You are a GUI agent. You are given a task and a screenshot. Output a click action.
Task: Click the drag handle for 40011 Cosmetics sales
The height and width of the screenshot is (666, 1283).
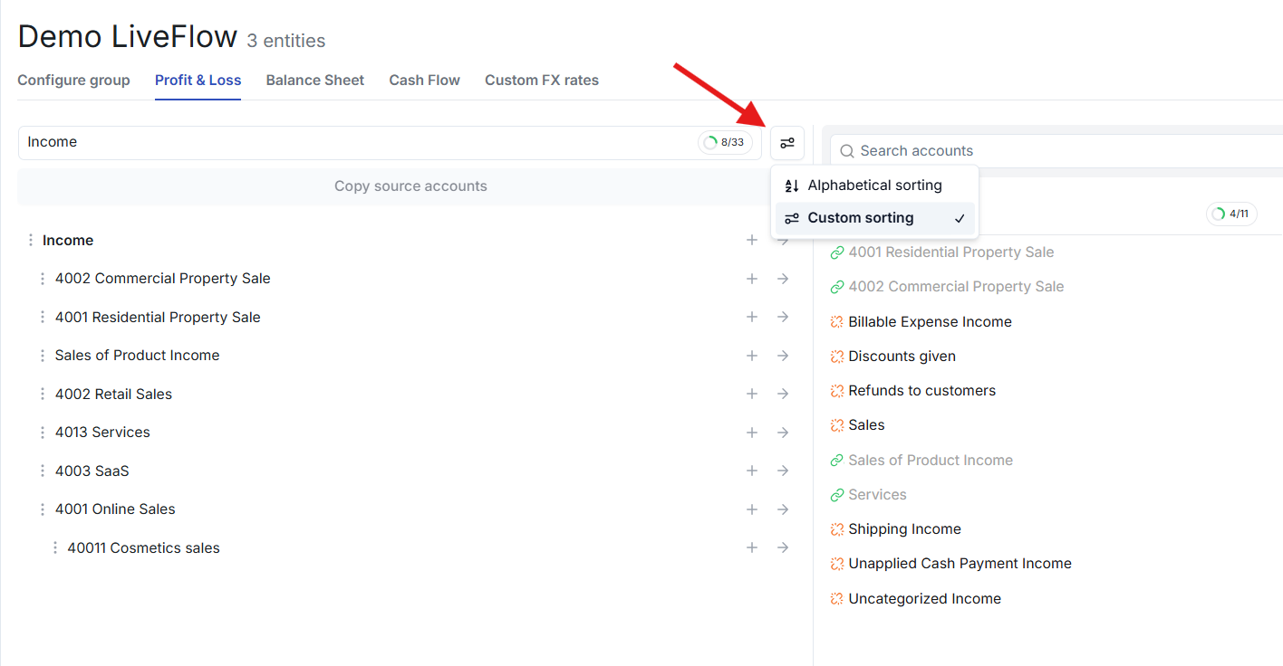click(55, 548)
